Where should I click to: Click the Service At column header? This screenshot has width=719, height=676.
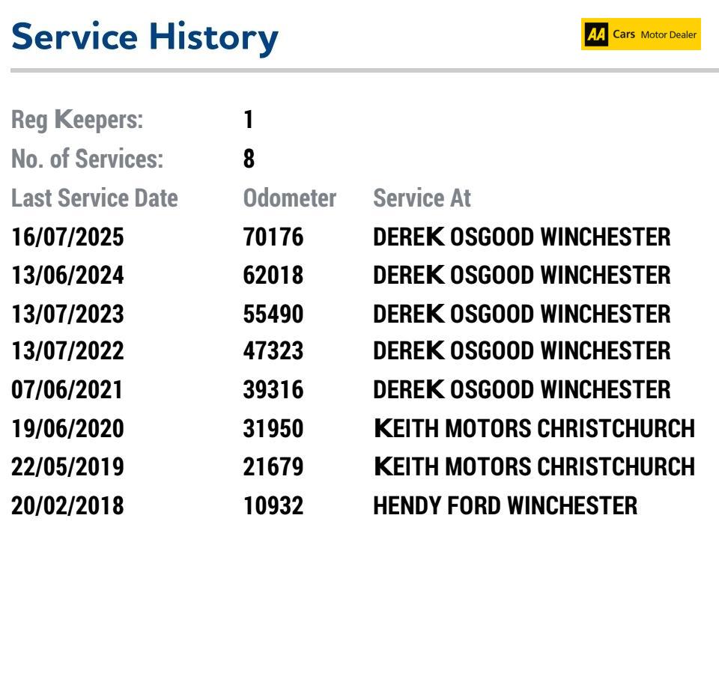click(x=422, y=198)
